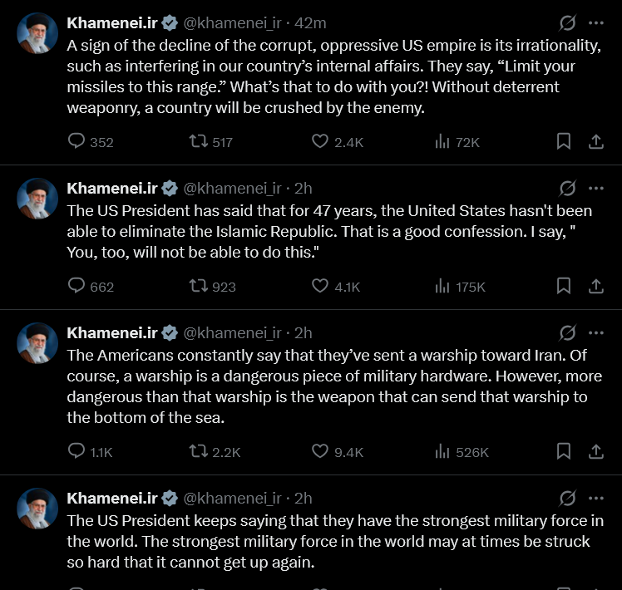Like the tweet with 2.4K likes
Screen dimensions: 622x590
(x=320, y=141)
